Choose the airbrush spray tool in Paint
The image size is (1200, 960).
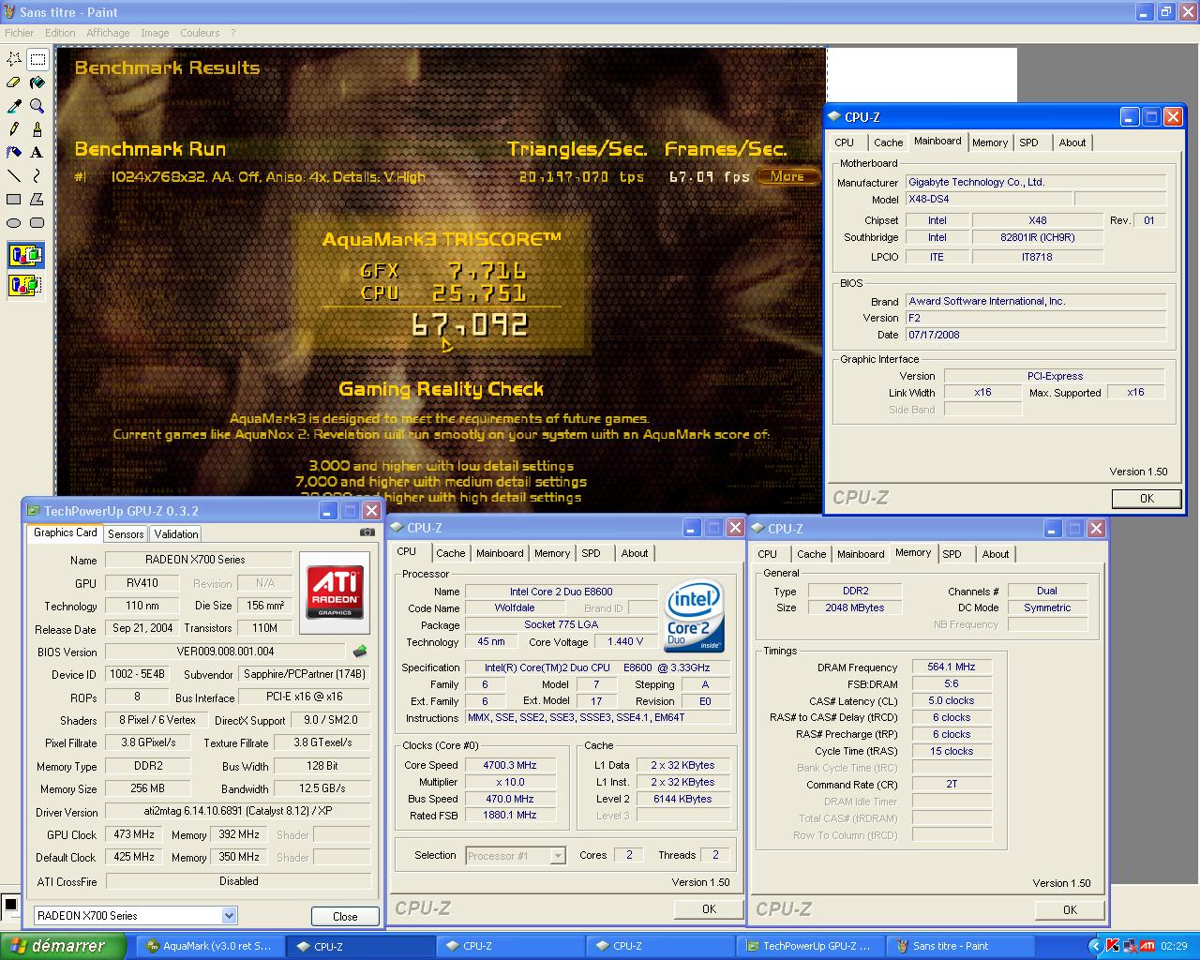pyautogui.click(x=14, y=152)
